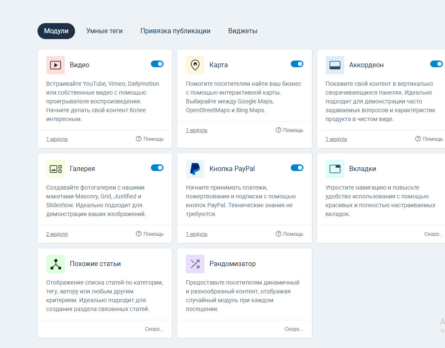Click the Вкладки tabs module icon

(335, 169)
